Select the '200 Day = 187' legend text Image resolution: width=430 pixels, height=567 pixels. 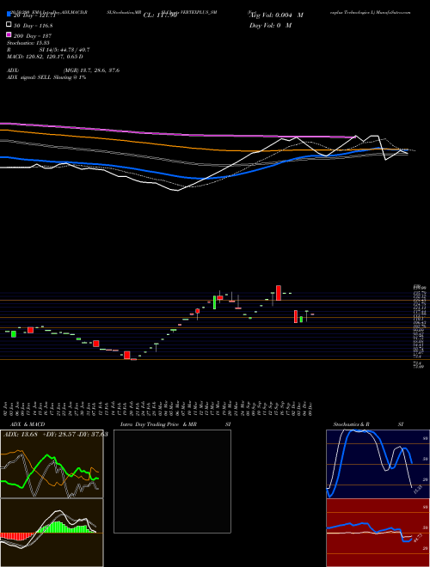33,36
